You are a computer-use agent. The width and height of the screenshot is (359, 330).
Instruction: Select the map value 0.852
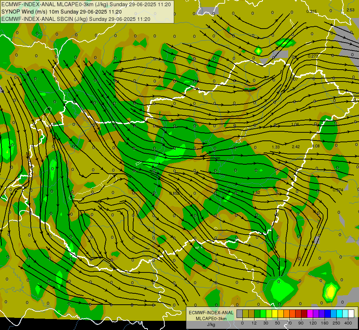[x=175, y=193]
